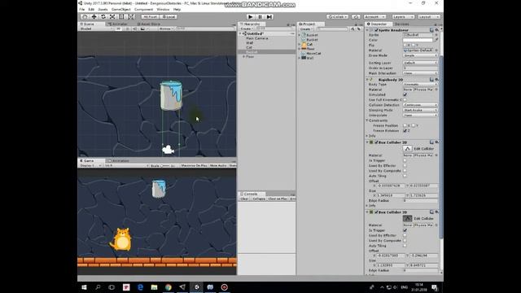Open second Box Collider 2D settings gear
Image resolution: width=521 pixels, height=293 pixels.
coord(437,212)
